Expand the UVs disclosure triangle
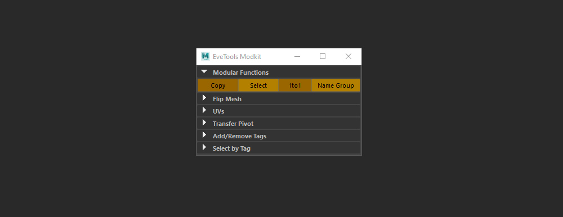 pyautogui.click(x=204, y=110)
